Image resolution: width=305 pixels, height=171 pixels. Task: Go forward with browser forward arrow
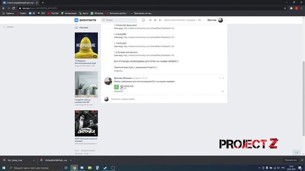pyautogui.click(x=9, y=9)
